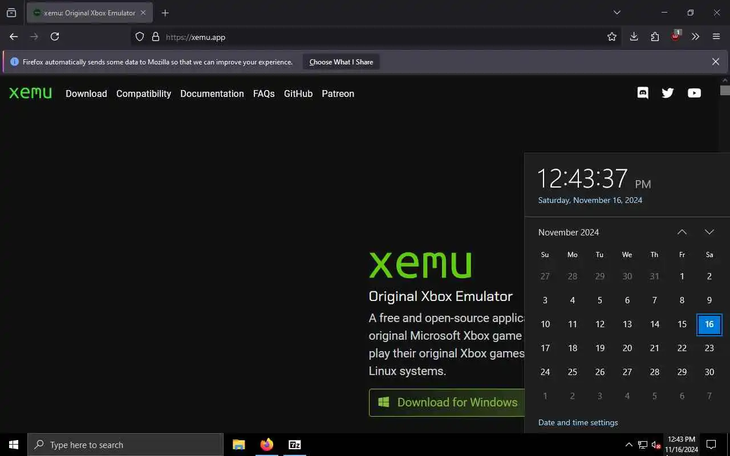Open Date and time settings link
730x456 pixels.
pyautogui.click(x=578, y=422)
